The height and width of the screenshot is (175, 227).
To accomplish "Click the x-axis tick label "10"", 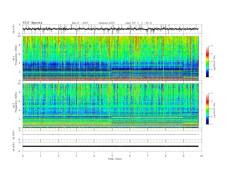I will point(201,156).
